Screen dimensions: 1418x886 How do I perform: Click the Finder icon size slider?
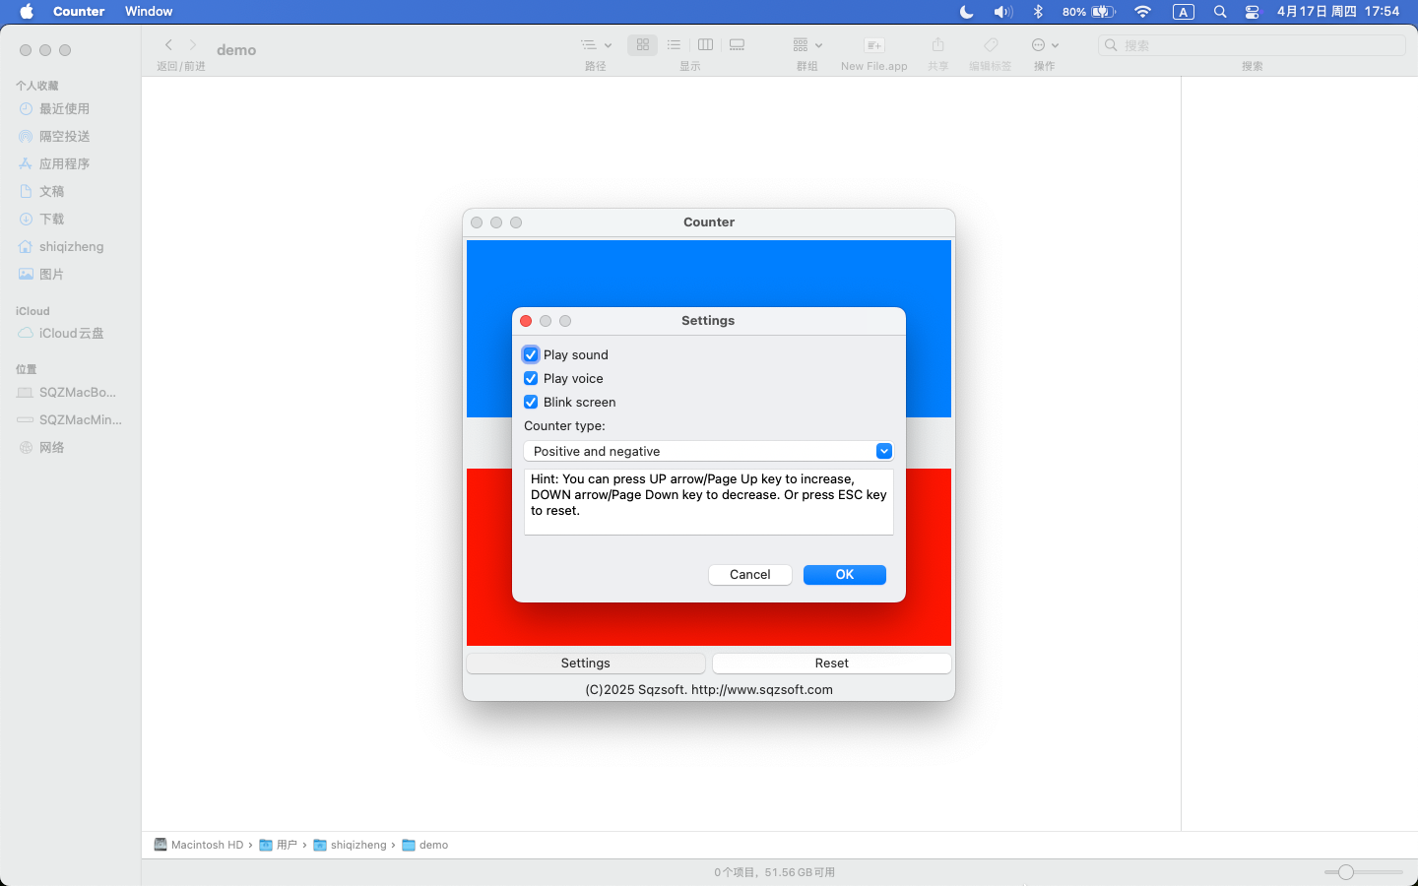(x=1364, y=872)
